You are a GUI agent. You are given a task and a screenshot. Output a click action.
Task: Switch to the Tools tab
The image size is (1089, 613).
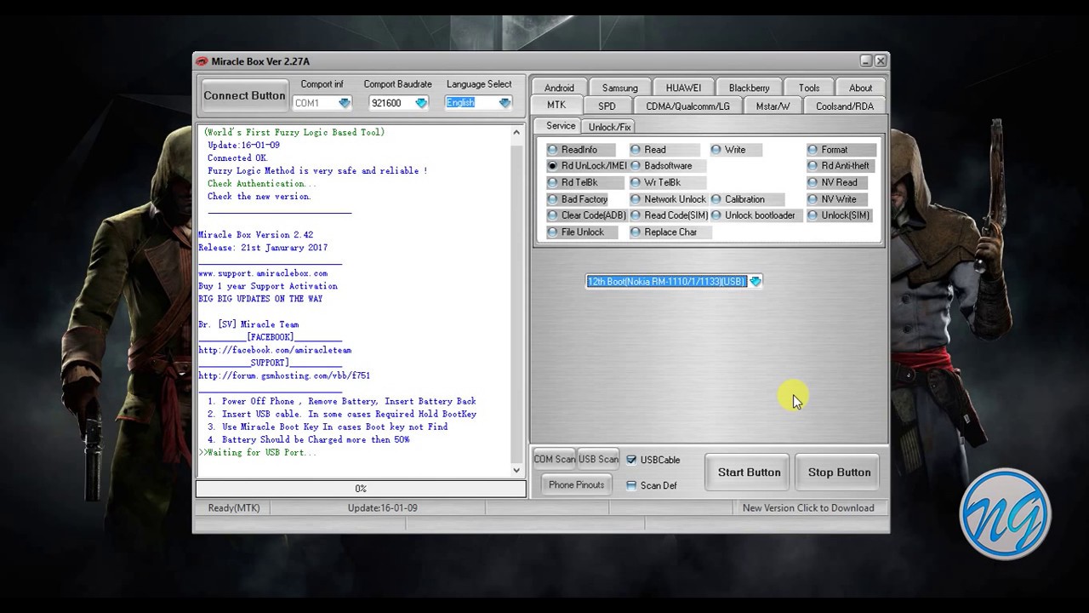[808, 88]
